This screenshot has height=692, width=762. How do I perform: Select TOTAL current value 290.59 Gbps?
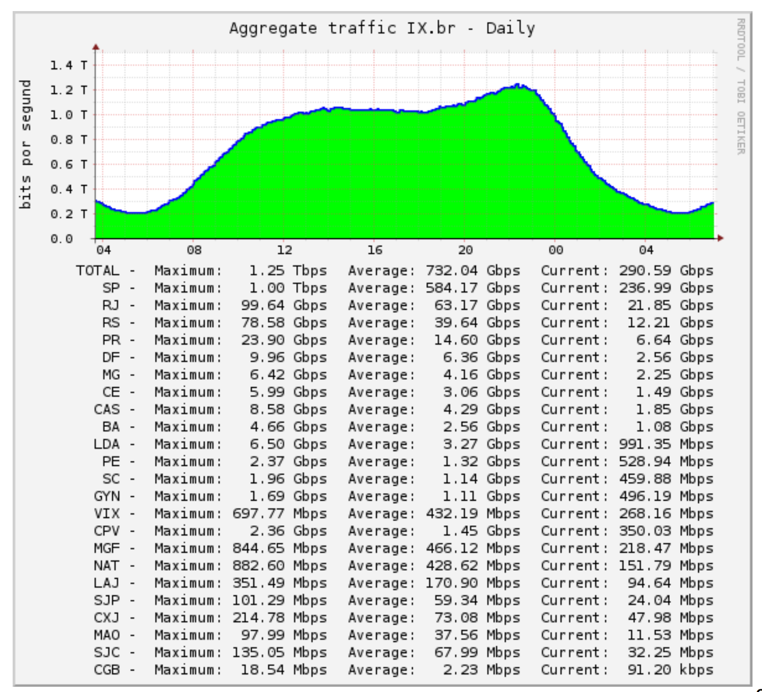click(x=666, y=271)
